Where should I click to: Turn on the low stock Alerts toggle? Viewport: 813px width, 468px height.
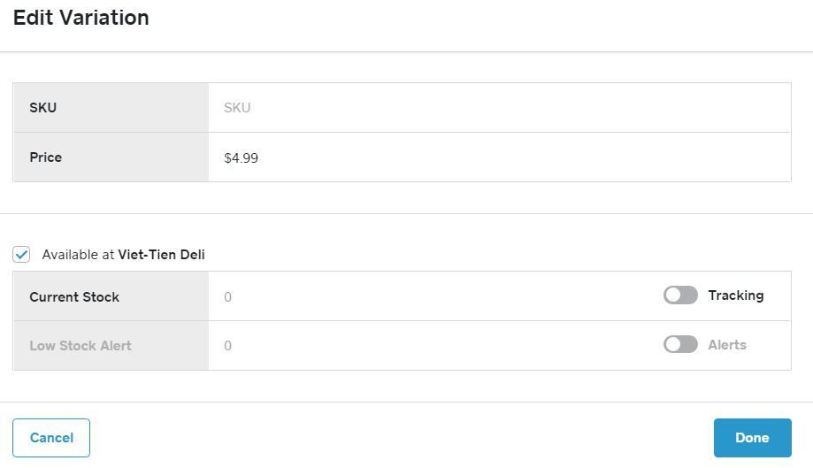(x=680, y=345)
